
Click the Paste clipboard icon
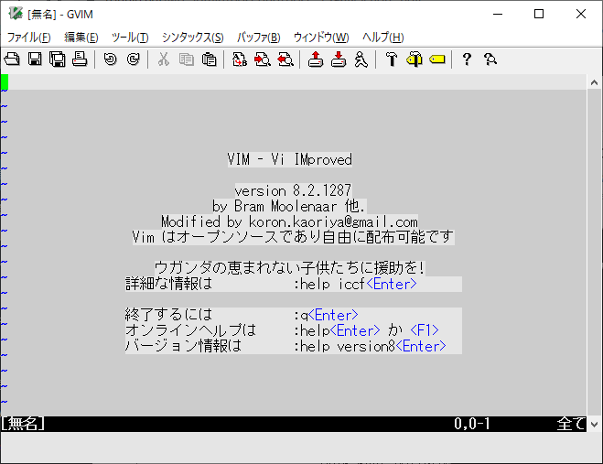coord(209,59)
